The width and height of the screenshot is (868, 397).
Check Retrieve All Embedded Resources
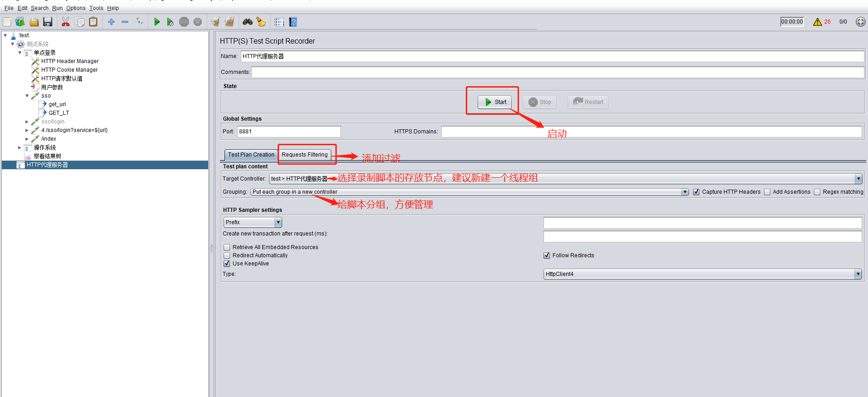[227, 247]
